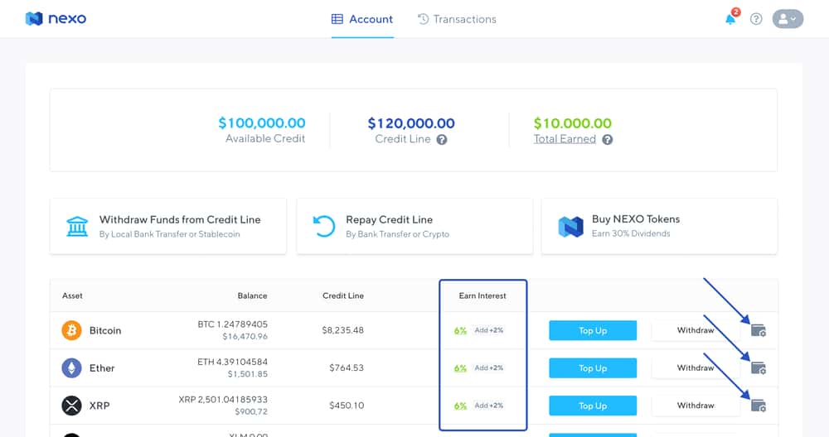829x437 pixels.
Task: Click the $450.10 credit line value
Action: pos(347,406)
